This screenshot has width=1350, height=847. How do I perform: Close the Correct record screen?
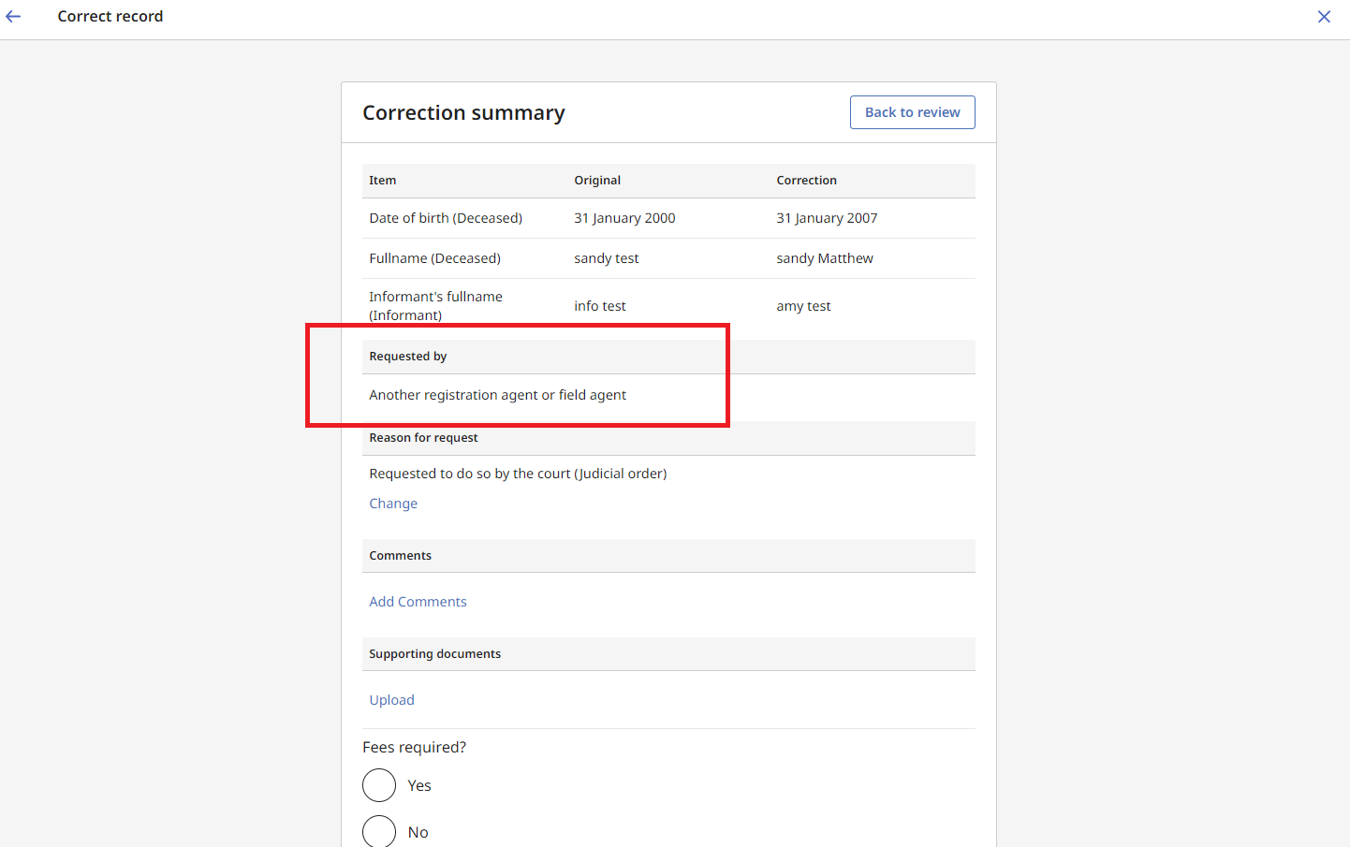point(1324,16)
